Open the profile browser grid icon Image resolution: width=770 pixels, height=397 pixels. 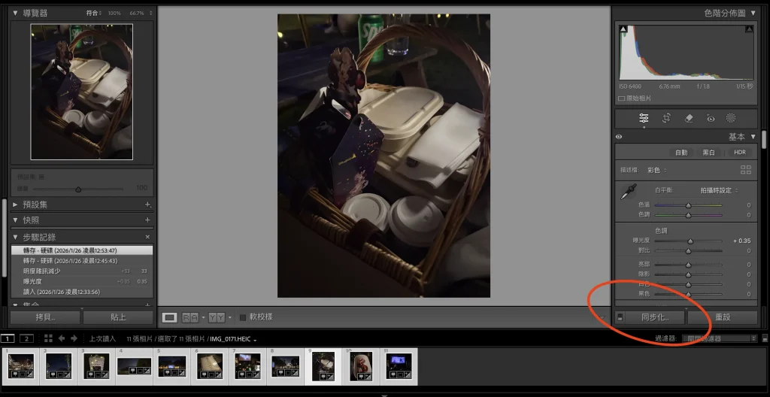pyautogui.click(x=745, y=170)
